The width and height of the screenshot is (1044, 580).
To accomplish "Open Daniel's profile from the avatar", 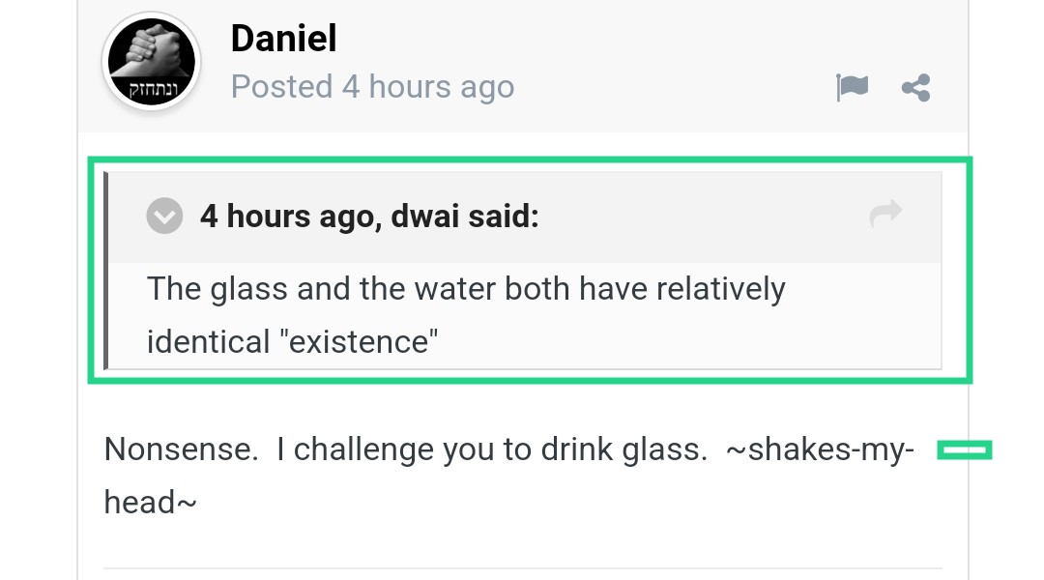I will pyautogui.click(x=151, y=61).
